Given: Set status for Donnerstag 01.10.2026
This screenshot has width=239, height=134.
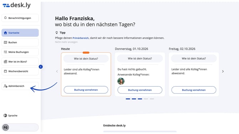Looking at the screenshot, I should click(140, 58).
